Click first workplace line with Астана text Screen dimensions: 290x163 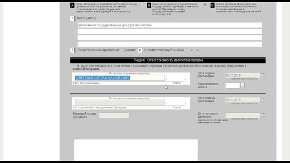click(169, 25)
